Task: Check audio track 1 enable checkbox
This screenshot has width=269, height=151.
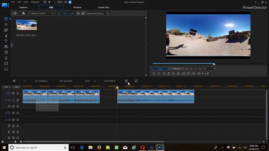Action: [13, 100]
